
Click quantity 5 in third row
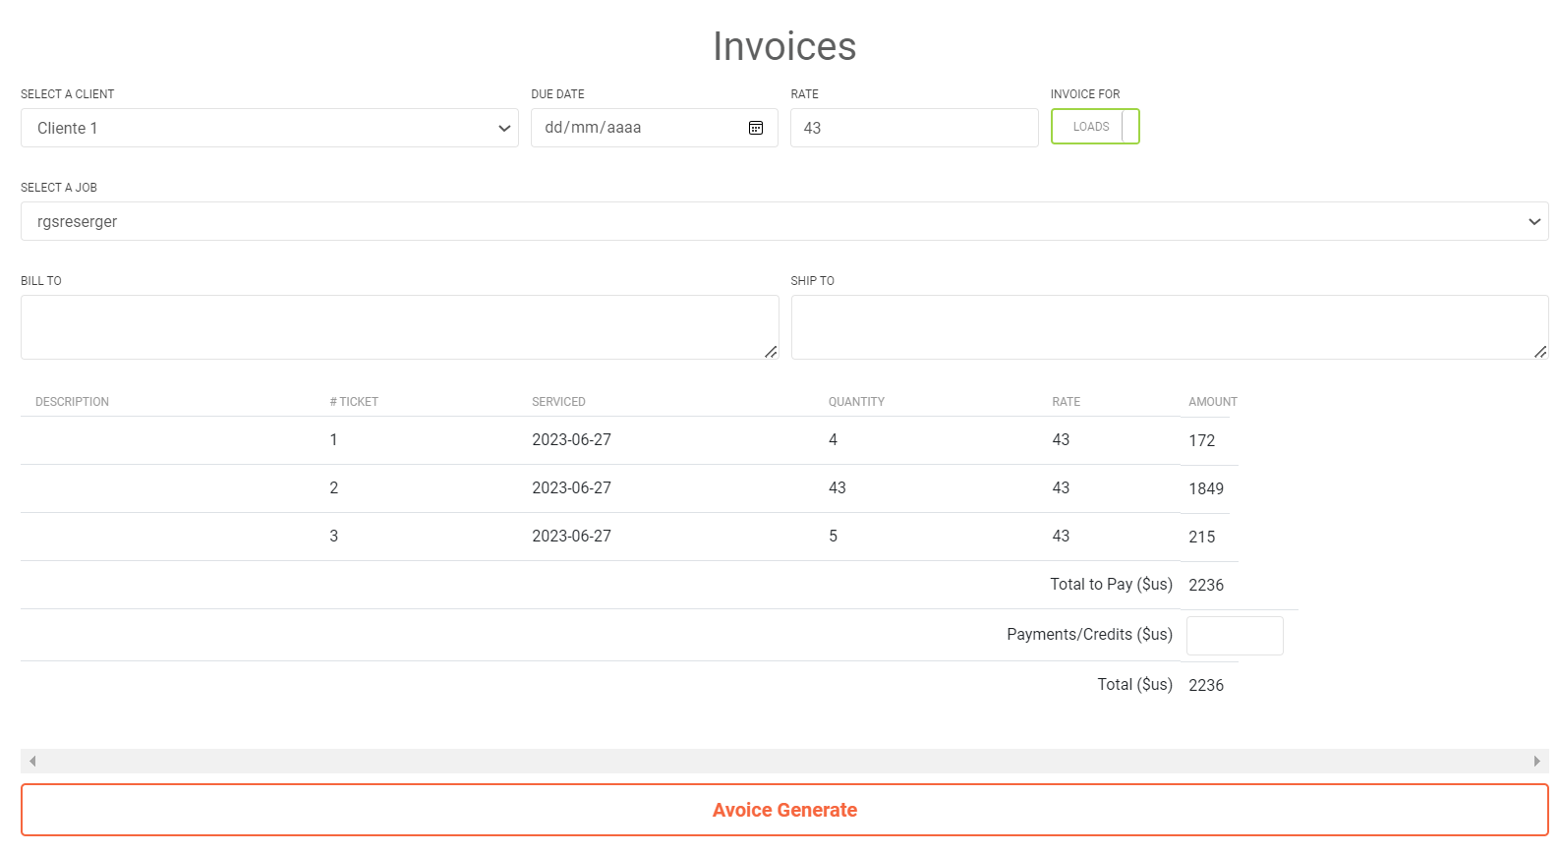tap(834, 537)
